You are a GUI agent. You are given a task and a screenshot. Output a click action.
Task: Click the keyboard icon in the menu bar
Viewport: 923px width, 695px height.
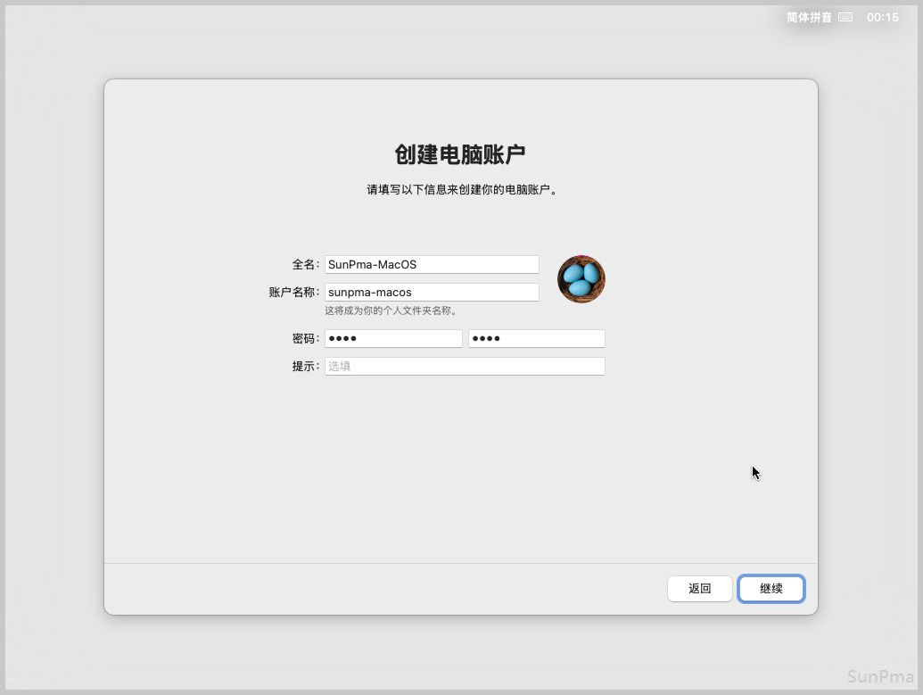845,17
